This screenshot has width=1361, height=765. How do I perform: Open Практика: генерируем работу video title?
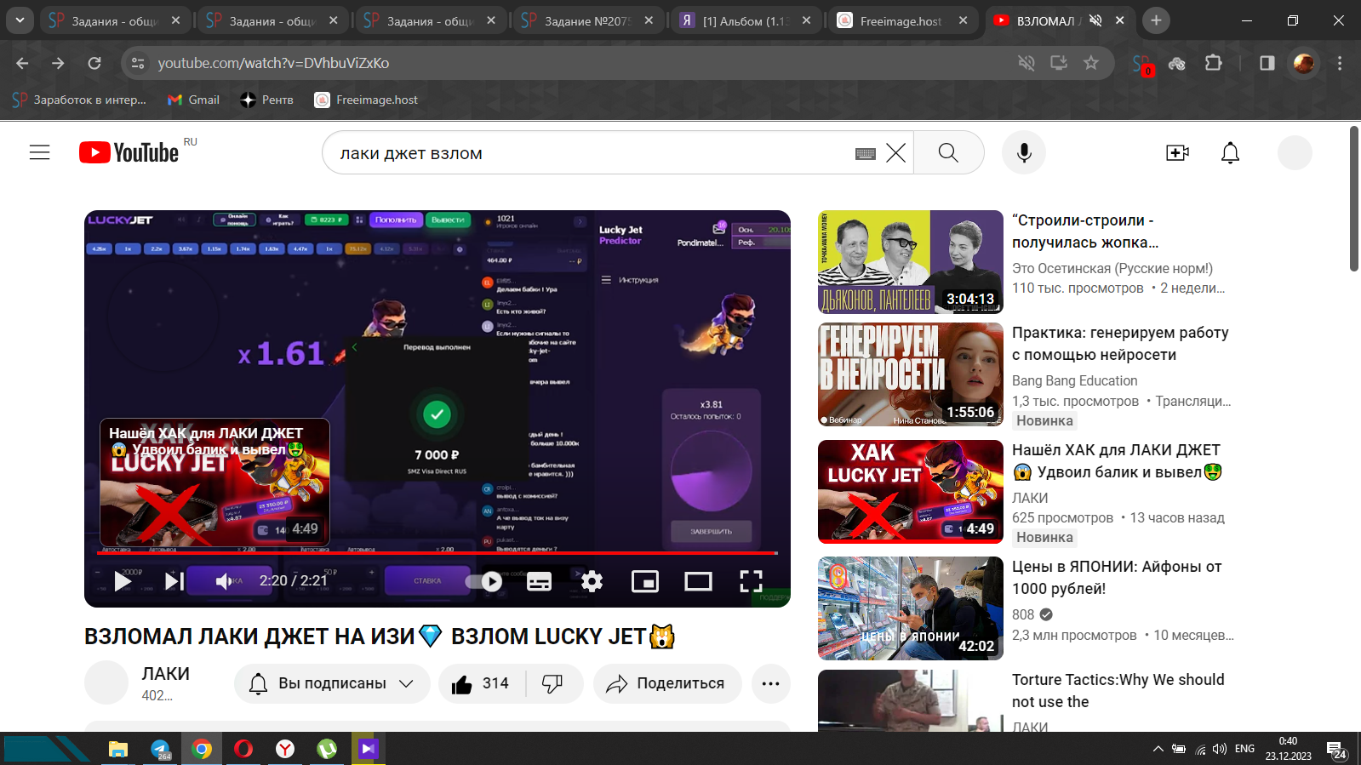click(x=1120, y=344)
